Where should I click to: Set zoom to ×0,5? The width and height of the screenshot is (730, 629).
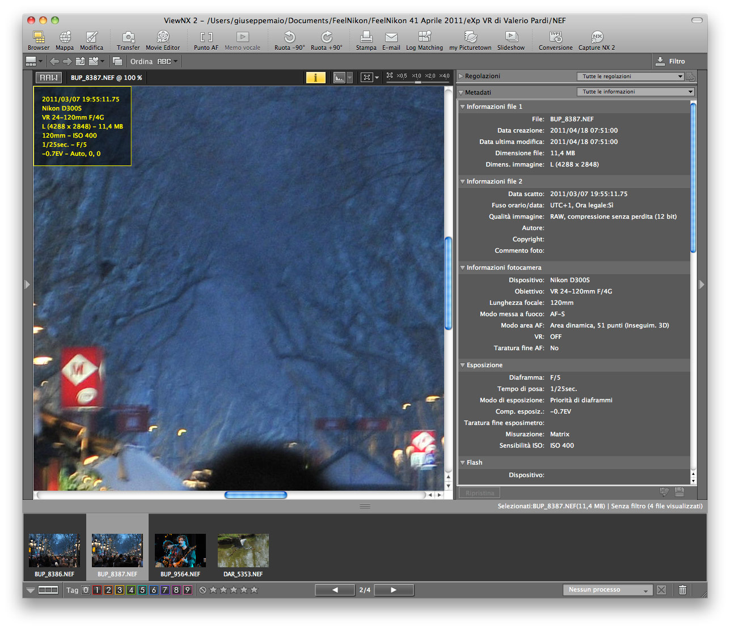pos(402,75)
